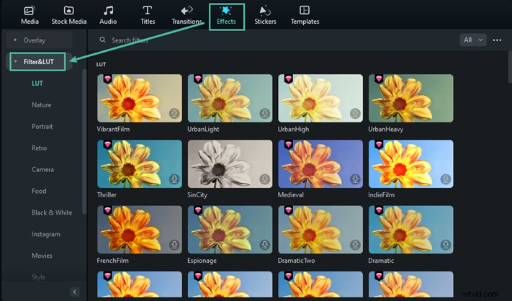Select the SinCity black and white thumbnail

point(230,164)
